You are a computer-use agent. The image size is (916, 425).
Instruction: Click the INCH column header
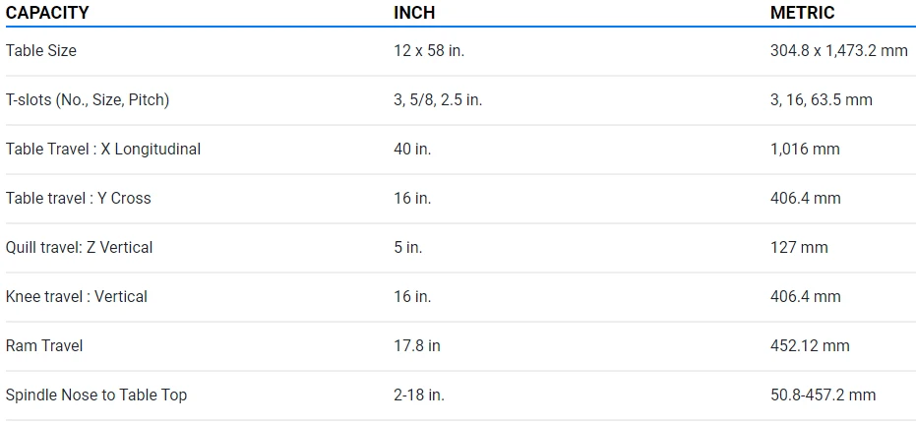tap(414, 13)
